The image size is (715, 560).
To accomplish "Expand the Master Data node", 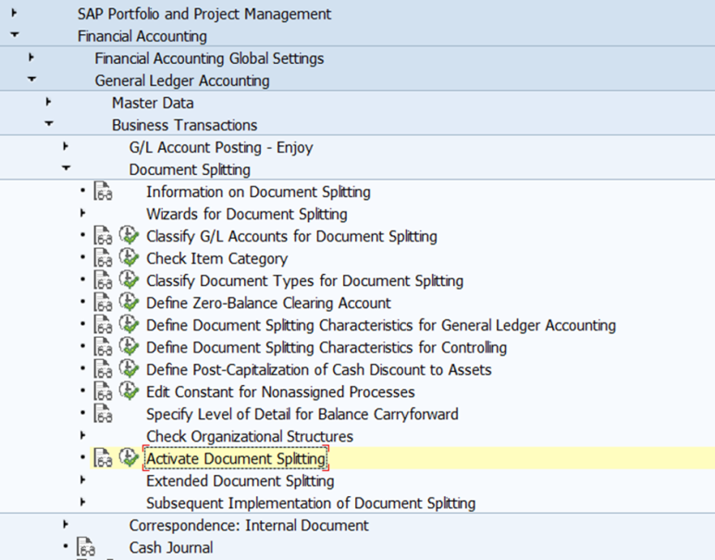I will (x=48, y=102).
